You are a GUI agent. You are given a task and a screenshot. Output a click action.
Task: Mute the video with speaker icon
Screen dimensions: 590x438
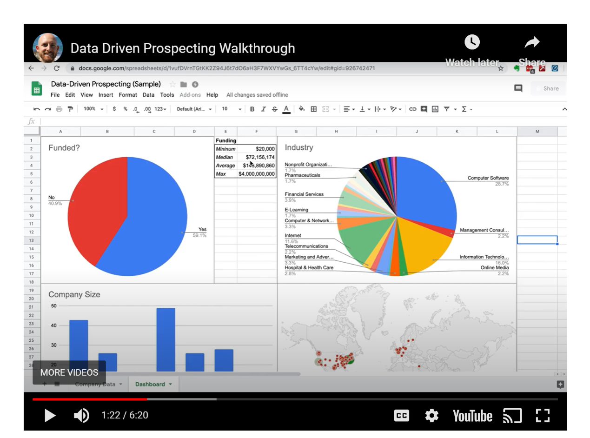[81, 415]
